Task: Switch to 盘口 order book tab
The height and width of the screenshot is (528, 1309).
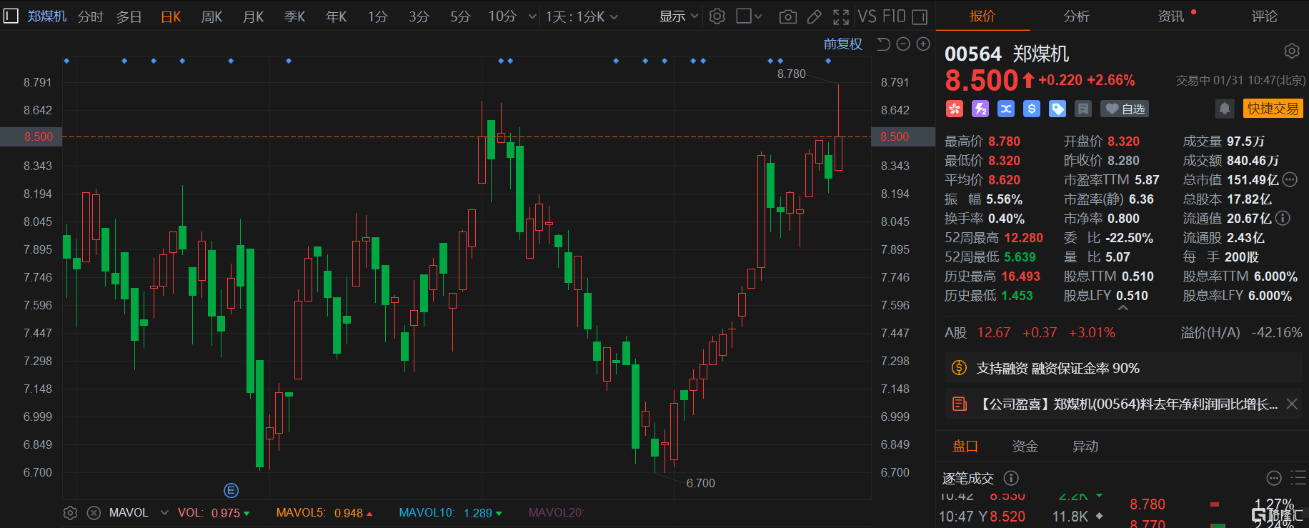Action: point(965,446)
